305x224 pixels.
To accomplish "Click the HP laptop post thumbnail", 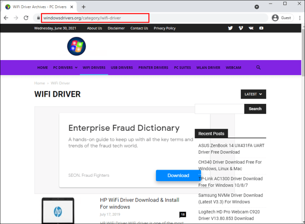I will click(58, 211).
